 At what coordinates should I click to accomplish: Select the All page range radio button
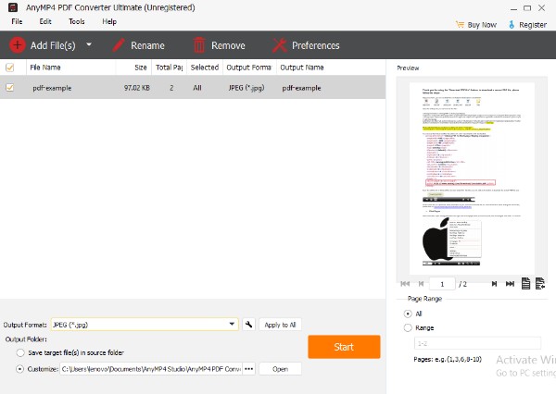408,314
